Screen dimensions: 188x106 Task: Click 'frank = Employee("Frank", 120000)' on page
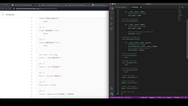(57, 94)
